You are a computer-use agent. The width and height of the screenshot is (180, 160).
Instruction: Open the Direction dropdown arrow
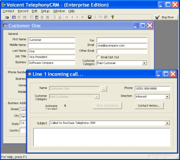click(x=167, y=97)
